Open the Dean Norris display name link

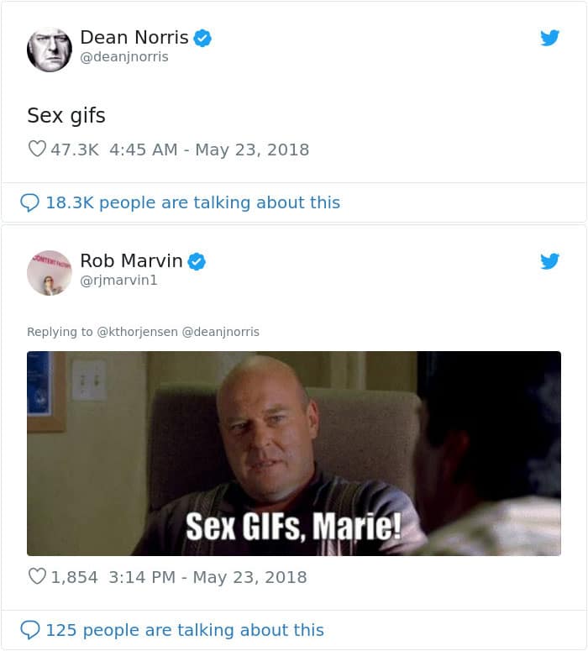tap(134, 38)
